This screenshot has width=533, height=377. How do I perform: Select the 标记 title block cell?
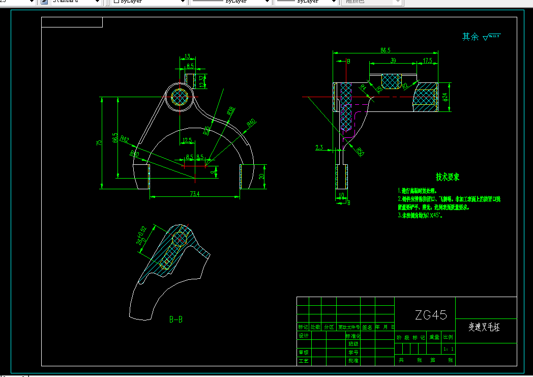click(303, 327)
